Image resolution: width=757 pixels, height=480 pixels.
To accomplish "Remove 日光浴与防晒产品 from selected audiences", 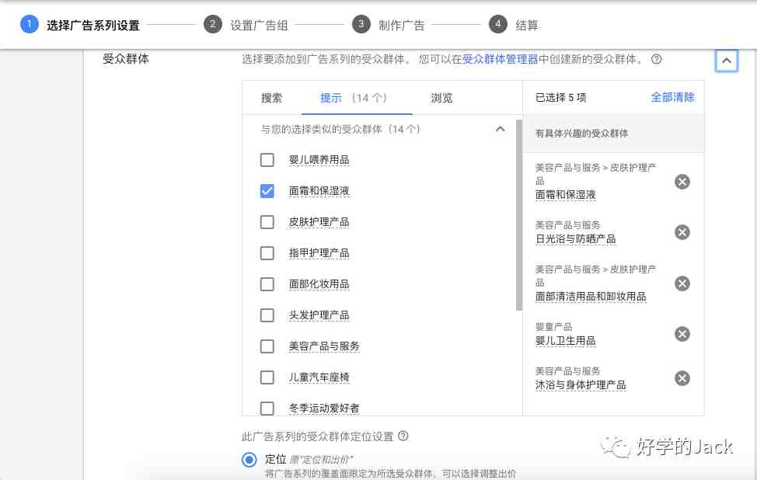I will 682,232.
